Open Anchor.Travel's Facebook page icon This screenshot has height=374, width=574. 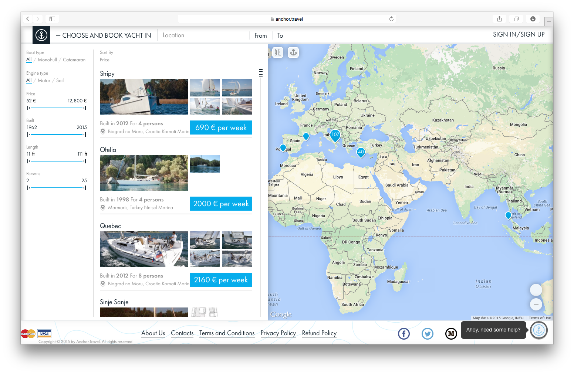pos(404,333)
